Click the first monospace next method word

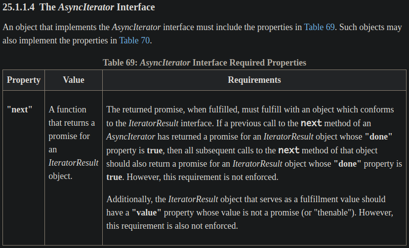point(311,123)
